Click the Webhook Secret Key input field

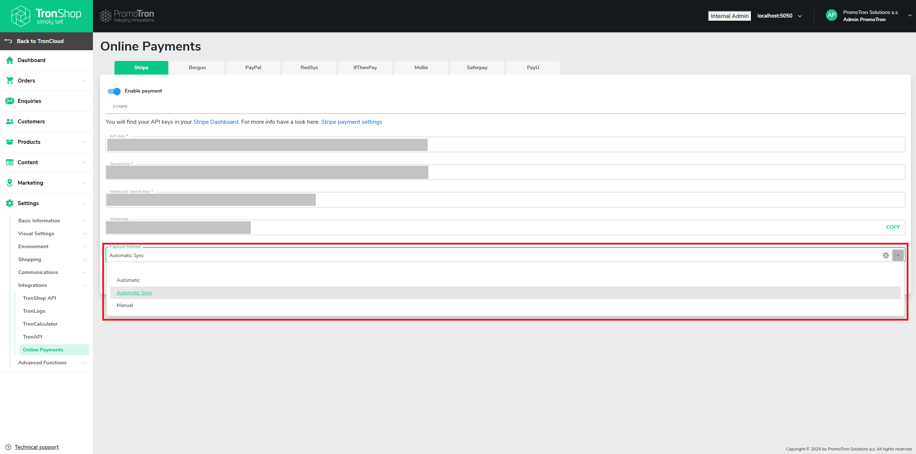click(x=505, y=200)
